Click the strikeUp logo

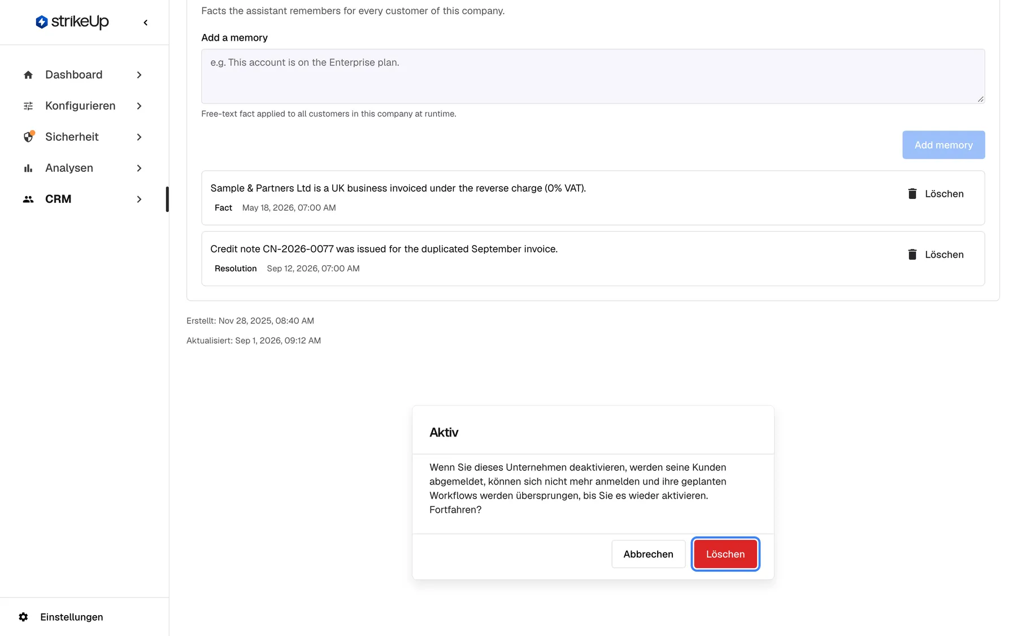[x=72, y=21]
